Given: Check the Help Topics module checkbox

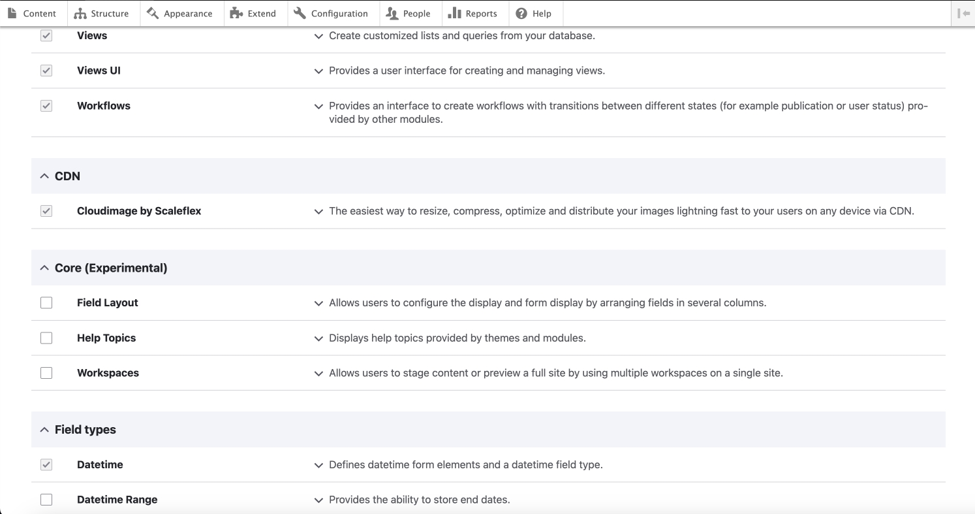Looking at the screenshot, I should click(x=46, y=338).
